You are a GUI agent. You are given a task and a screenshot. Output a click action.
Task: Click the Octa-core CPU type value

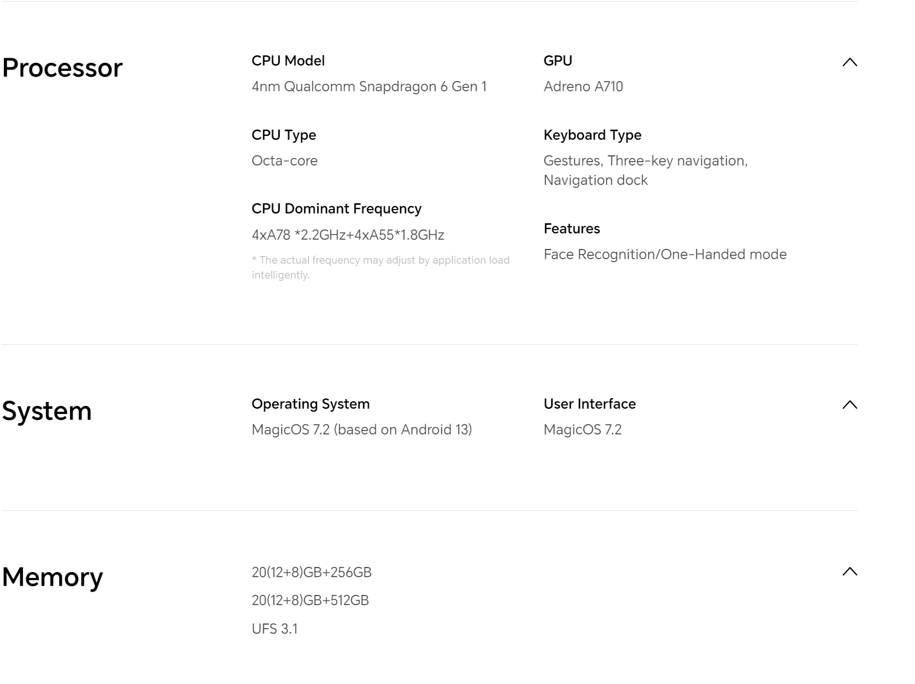point(284,161)
